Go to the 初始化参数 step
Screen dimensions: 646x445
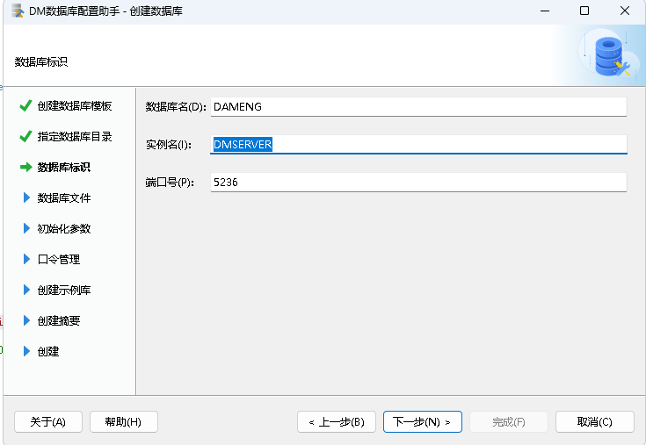click(64, 228)
